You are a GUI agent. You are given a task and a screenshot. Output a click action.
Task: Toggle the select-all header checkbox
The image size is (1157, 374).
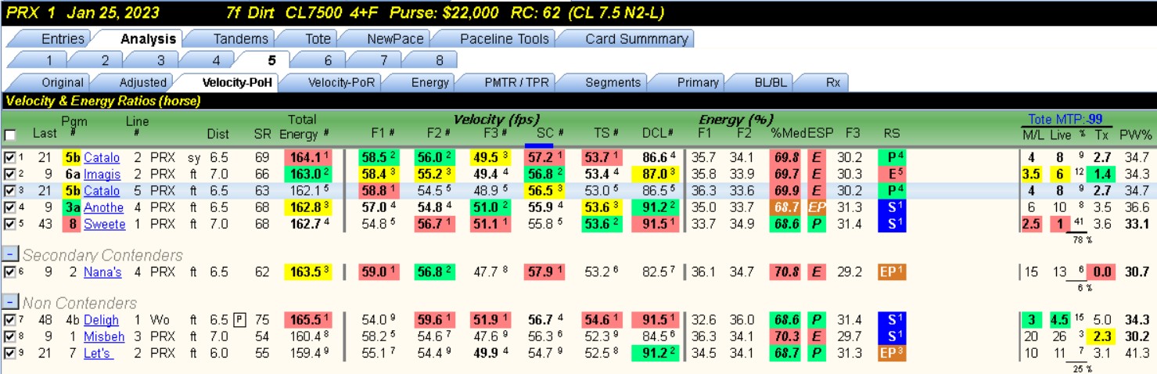click(9, 134)
